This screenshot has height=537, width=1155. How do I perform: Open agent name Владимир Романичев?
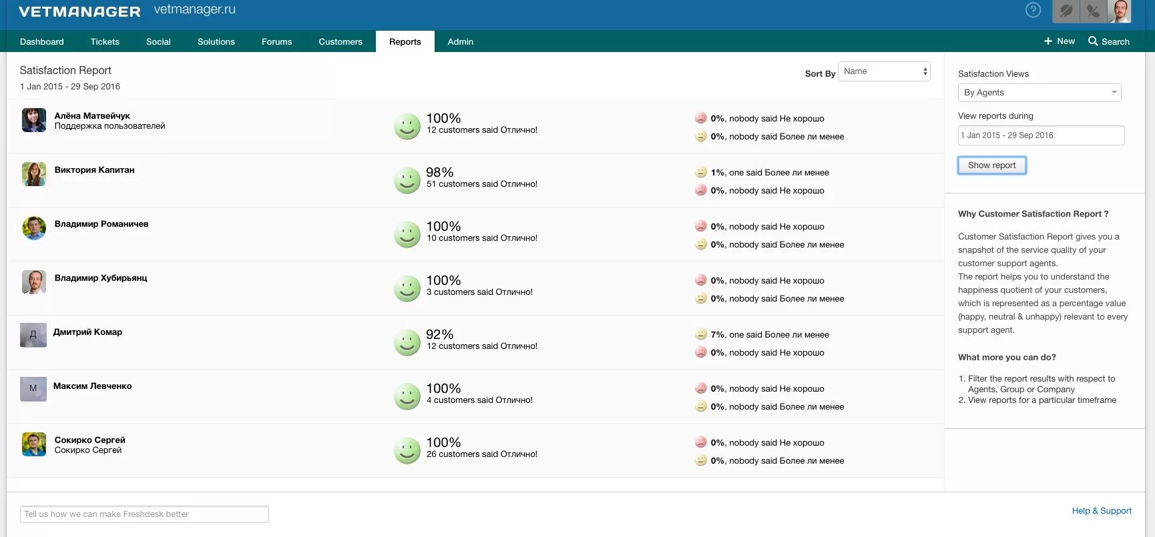pos(101,224)
